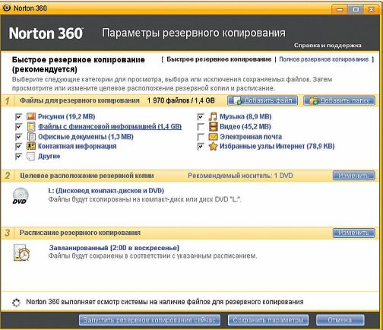Click the Добавить папку button
383x330 pixels.
click(340, 100)
